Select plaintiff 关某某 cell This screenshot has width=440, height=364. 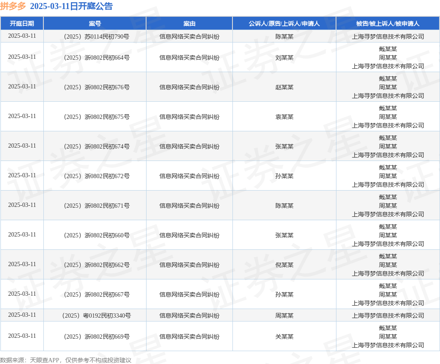tap(284, 337)
